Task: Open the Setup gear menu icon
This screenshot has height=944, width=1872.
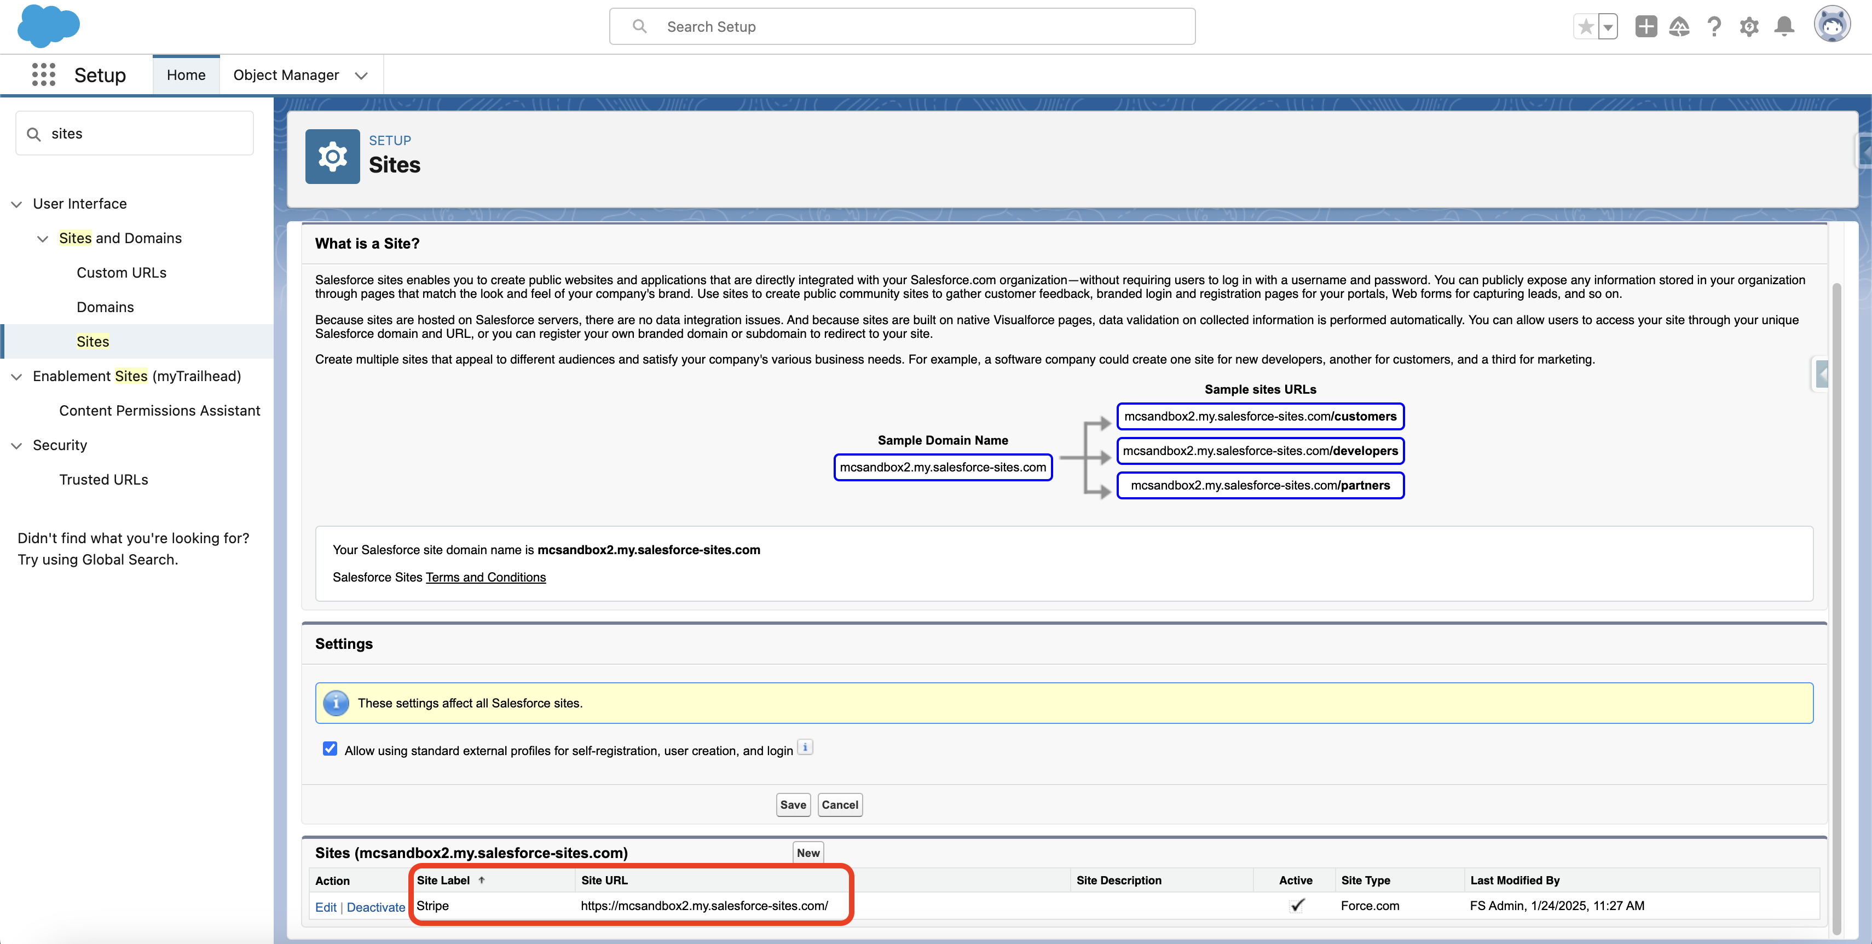Action: [x=1749, y=27]
